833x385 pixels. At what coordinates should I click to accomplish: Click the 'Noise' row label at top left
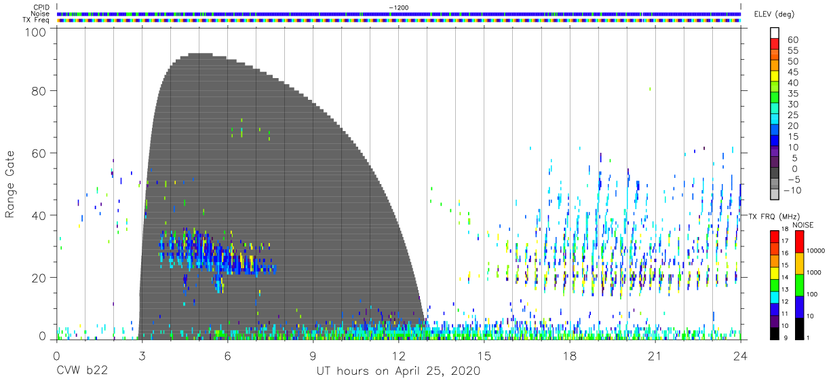pos(41,14)
